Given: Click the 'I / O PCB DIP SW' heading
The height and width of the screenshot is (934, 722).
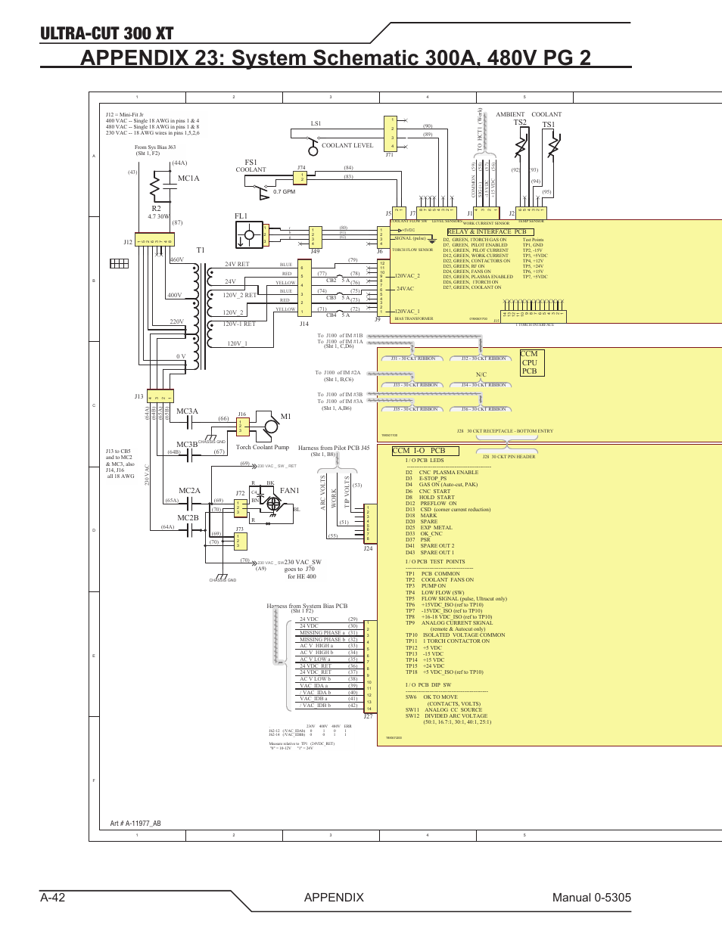Looking at the screenshot, I should click(x=428, y=685).
